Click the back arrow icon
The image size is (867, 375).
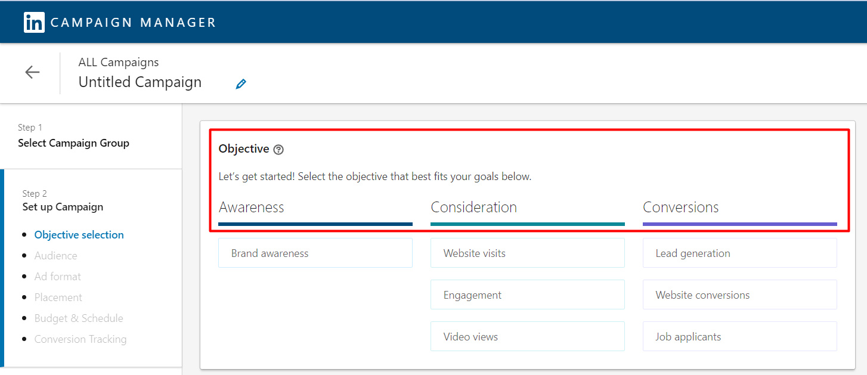coord(32,72)
